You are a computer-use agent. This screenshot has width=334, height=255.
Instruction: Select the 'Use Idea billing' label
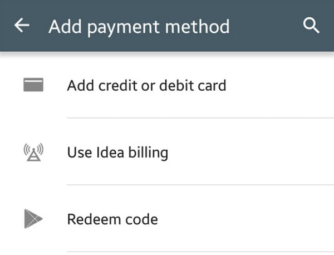[117, 153]
